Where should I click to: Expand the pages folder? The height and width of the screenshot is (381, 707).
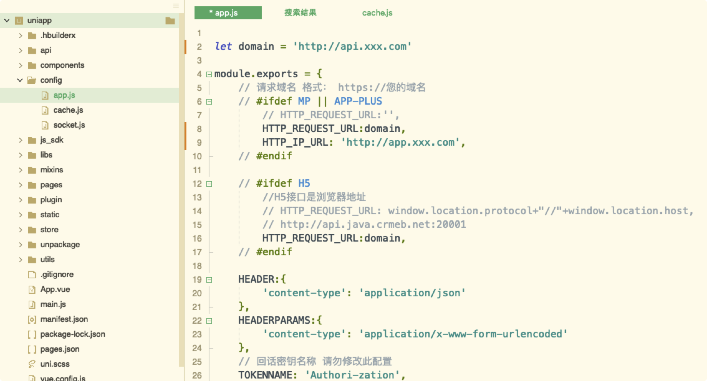pyautogui.click(x=21, y=185)
